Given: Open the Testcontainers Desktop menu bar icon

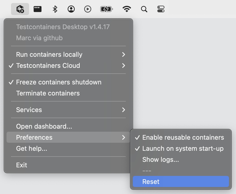Looking at the screenshot, I should (20, 9).
